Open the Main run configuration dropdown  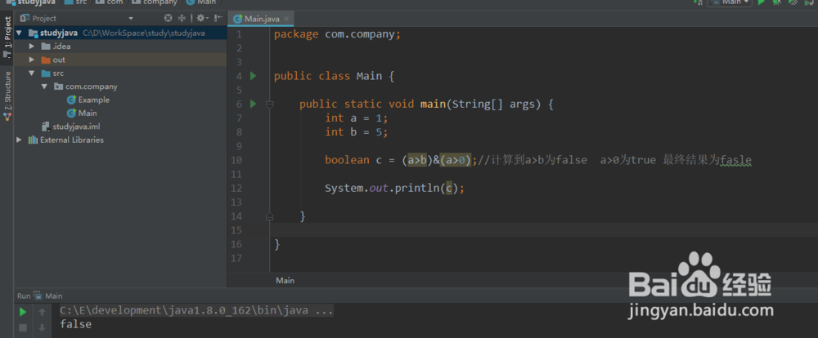[x=730, y=2]
